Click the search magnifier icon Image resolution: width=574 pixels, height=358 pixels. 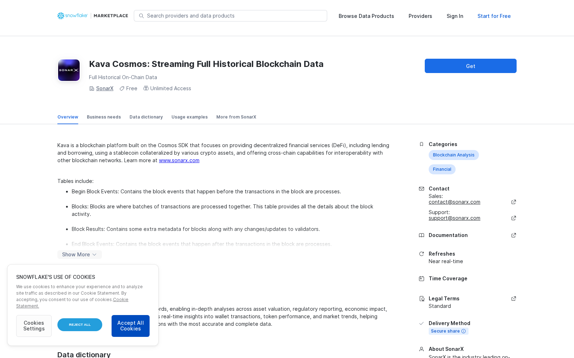coord(141,16)
